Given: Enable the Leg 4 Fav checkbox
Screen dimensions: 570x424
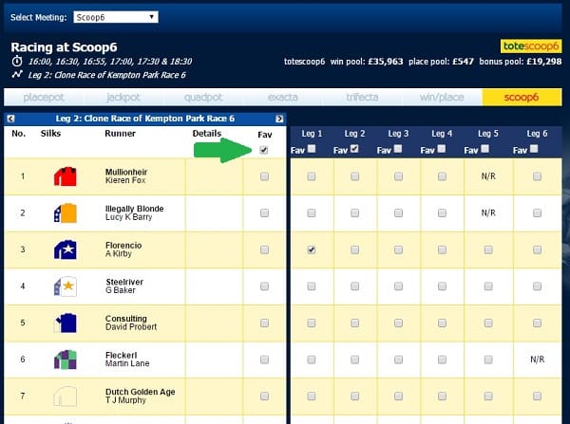Looking at the screenshot, I should (442, 149).
